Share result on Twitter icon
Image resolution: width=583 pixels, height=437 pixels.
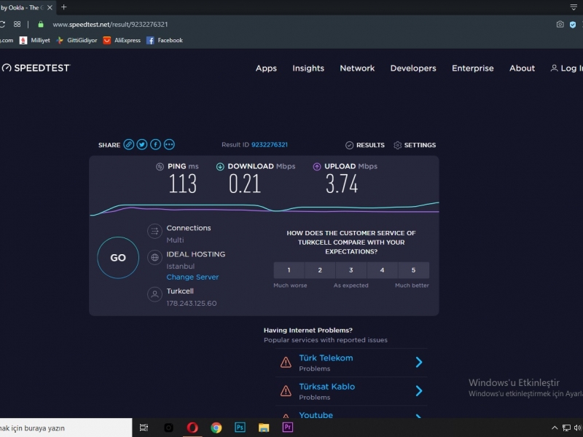pos(142,144)
